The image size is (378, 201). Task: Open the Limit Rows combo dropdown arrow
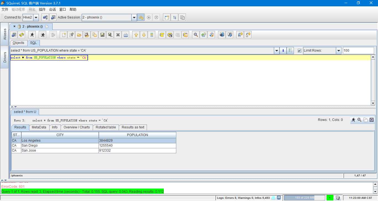coord(339,51)
